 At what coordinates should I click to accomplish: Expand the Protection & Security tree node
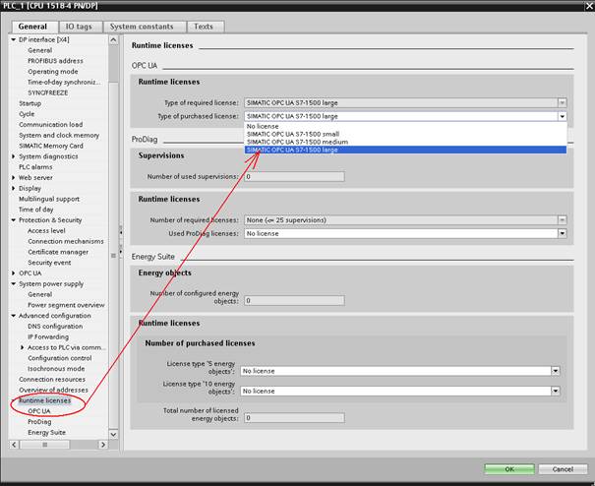click(14, 220)
